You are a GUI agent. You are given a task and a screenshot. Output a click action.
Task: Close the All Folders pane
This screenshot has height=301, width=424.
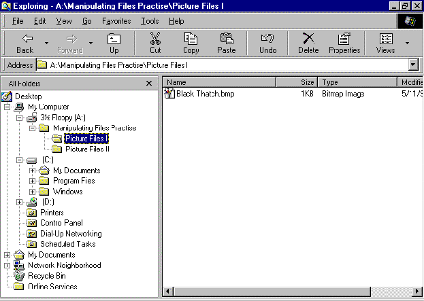(x=149, y=83)
